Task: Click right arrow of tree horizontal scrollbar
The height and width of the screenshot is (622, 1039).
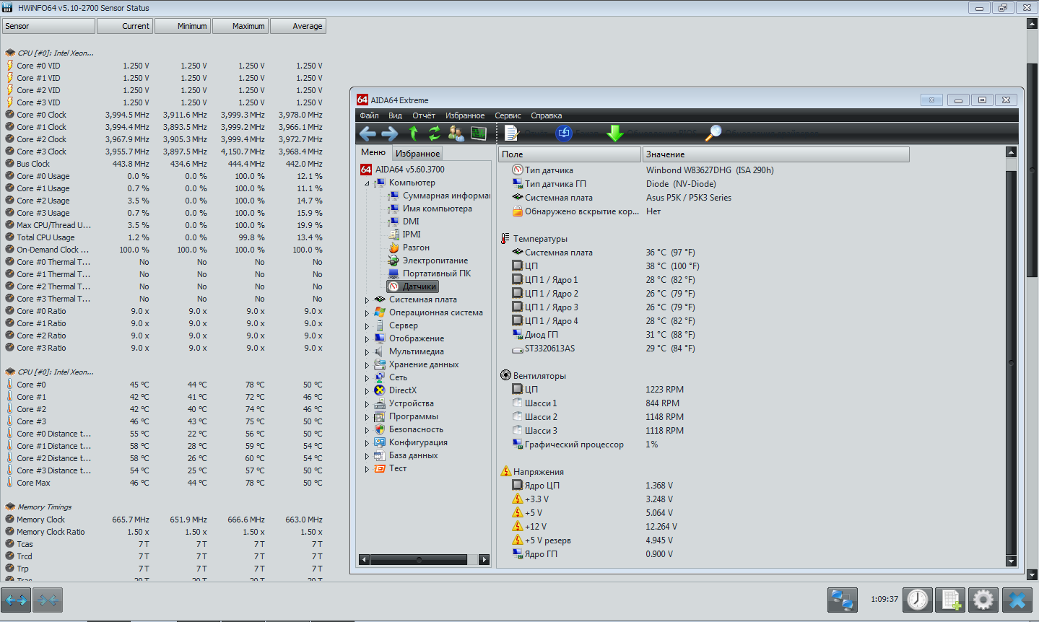Action: pyautogui.click(x=484, y=560)
